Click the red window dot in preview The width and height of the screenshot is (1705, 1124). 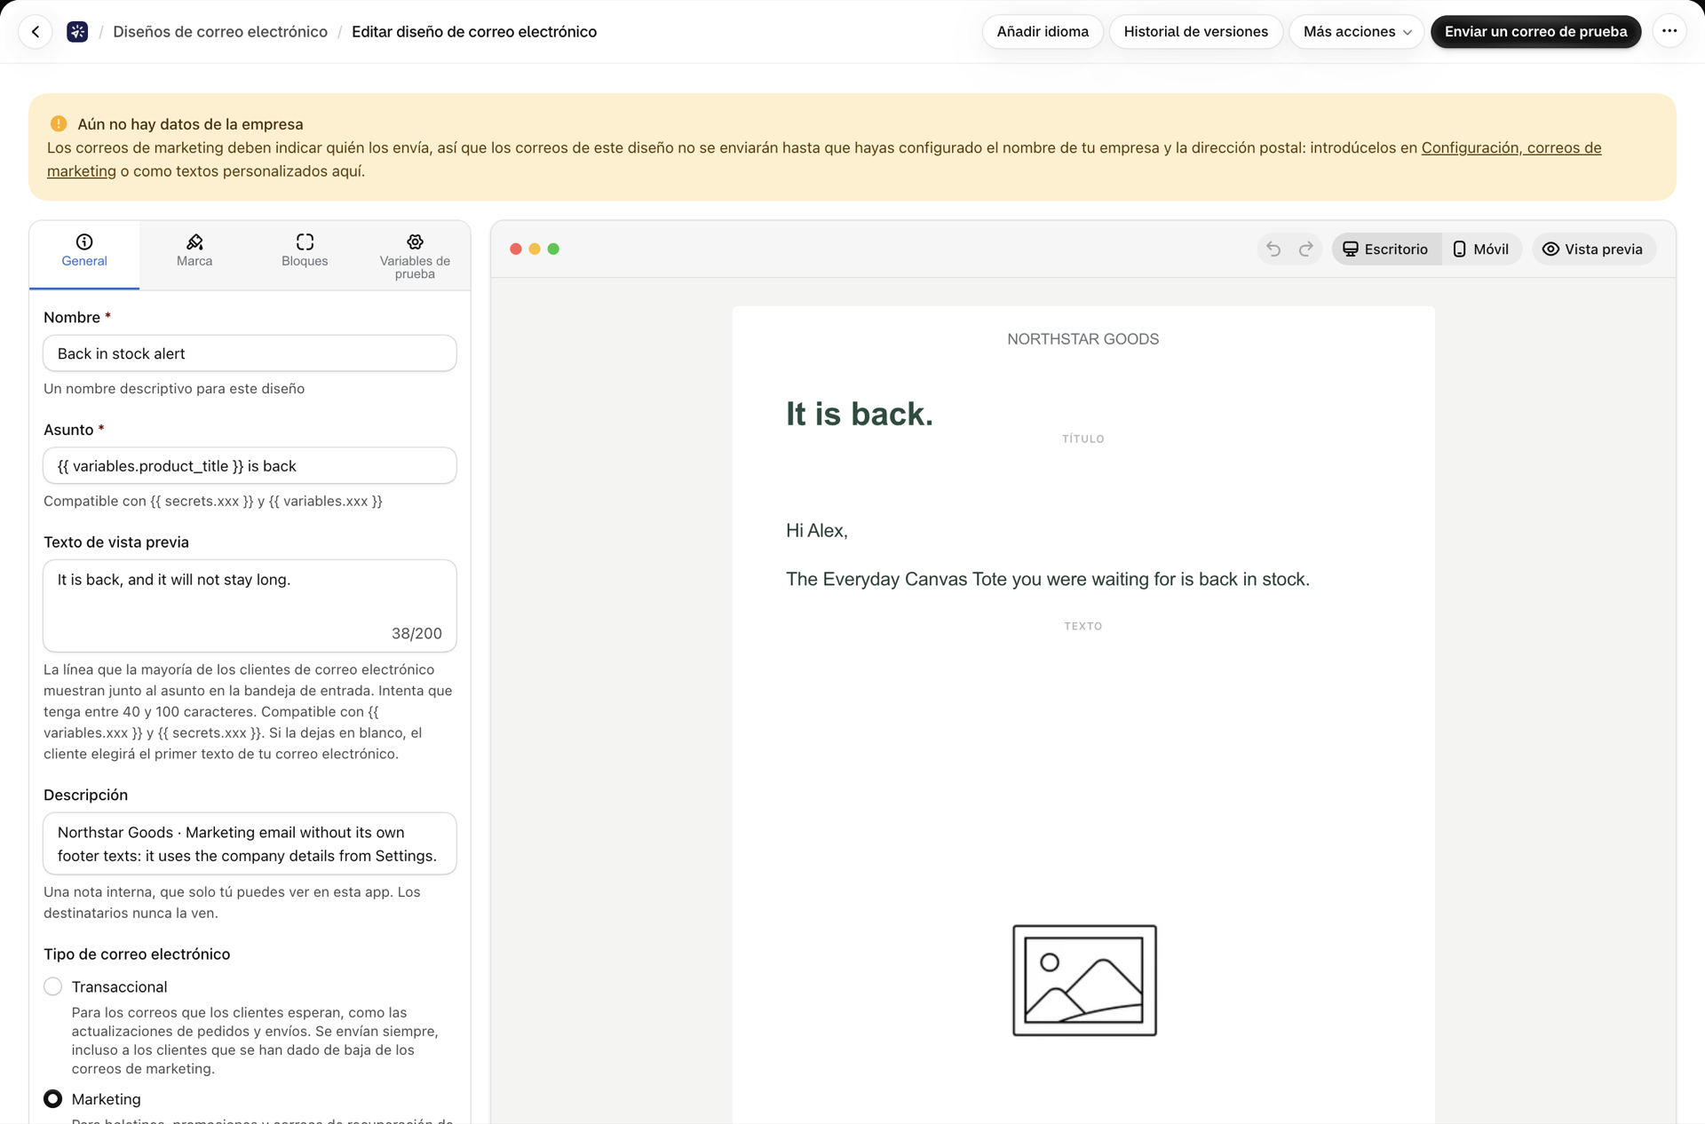(516, 249)
